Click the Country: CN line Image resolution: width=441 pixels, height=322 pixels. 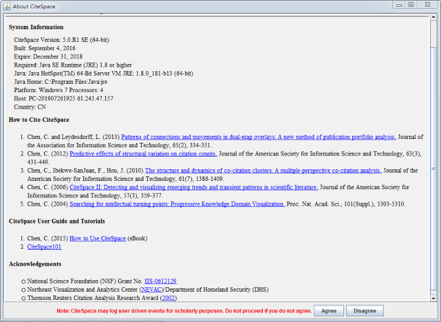(x=30, y=107)
